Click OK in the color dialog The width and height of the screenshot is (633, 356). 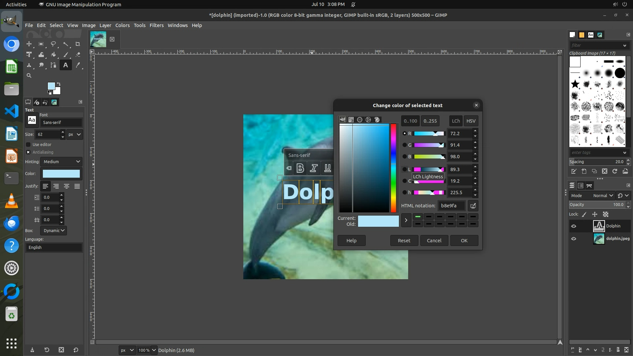pos(464,240)
